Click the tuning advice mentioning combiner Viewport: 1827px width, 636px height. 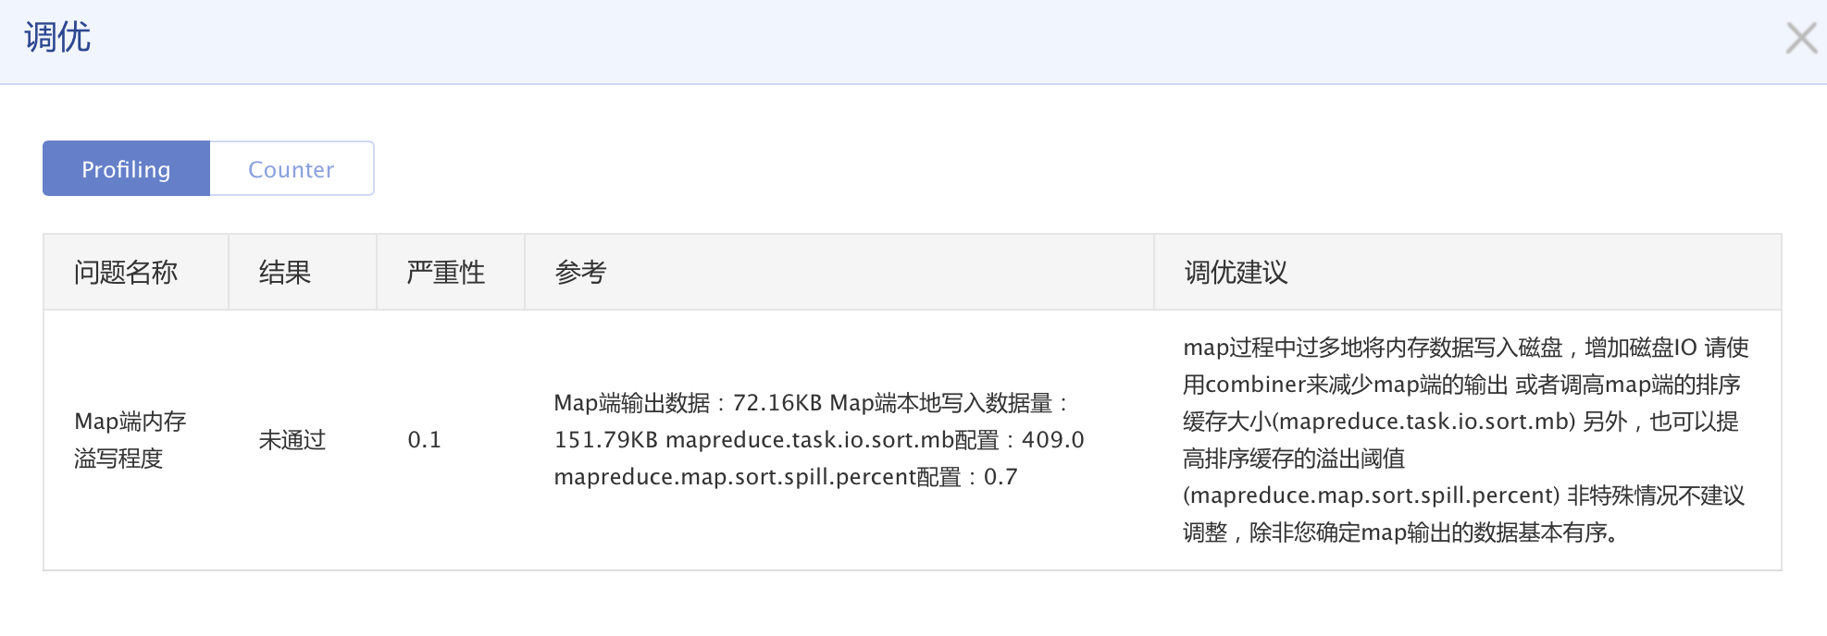click(x=1461, y=385)
